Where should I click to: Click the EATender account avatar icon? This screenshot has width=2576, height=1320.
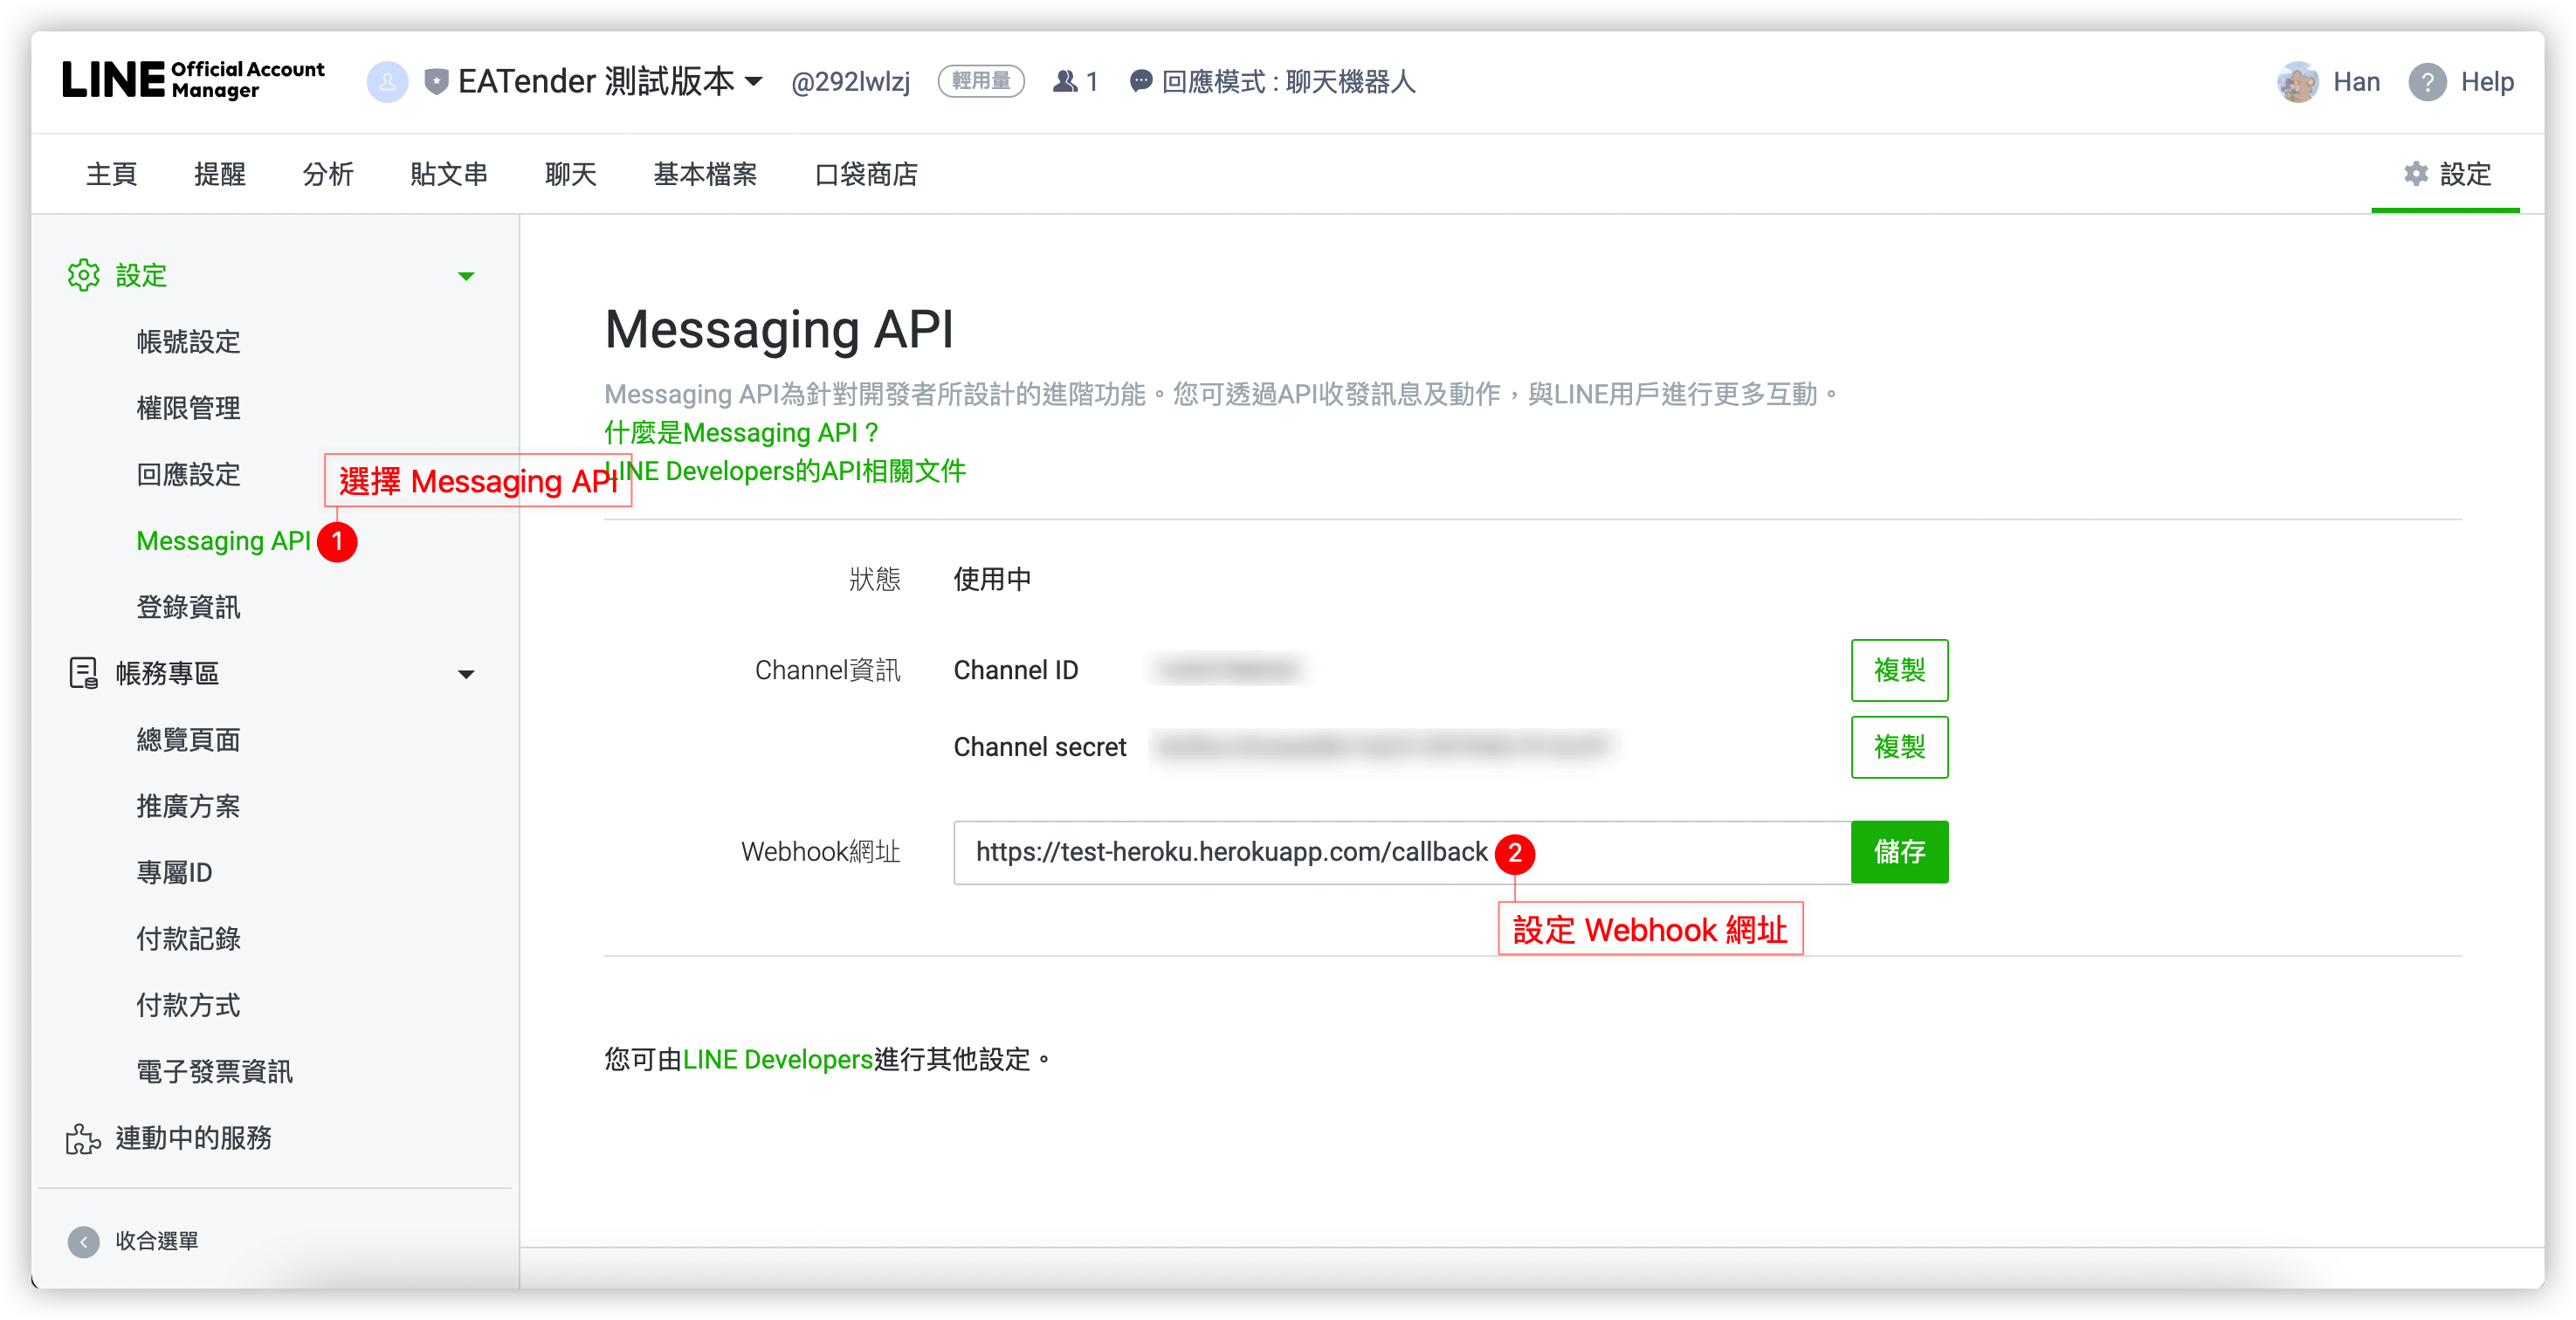pyautogui.click(x=387, y=82)
